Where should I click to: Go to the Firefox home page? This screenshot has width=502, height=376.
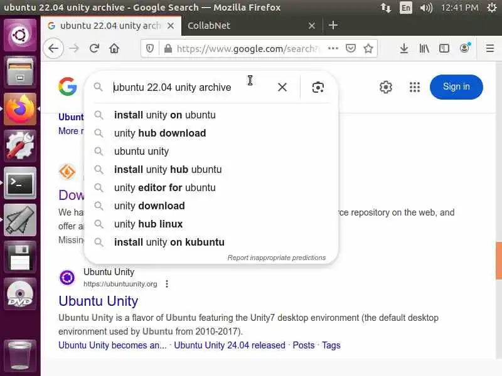114,49
